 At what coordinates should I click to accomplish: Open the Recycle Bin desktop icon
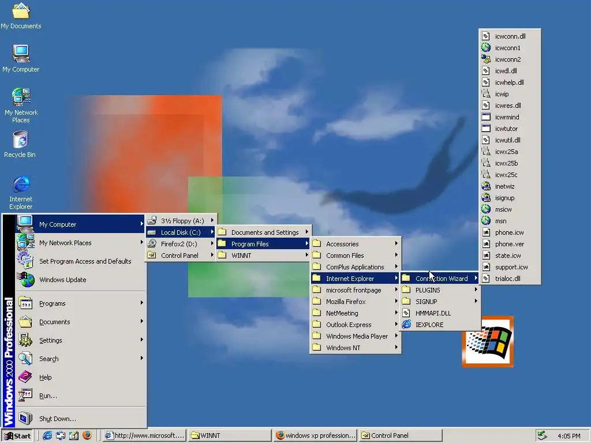click(20, 144)
